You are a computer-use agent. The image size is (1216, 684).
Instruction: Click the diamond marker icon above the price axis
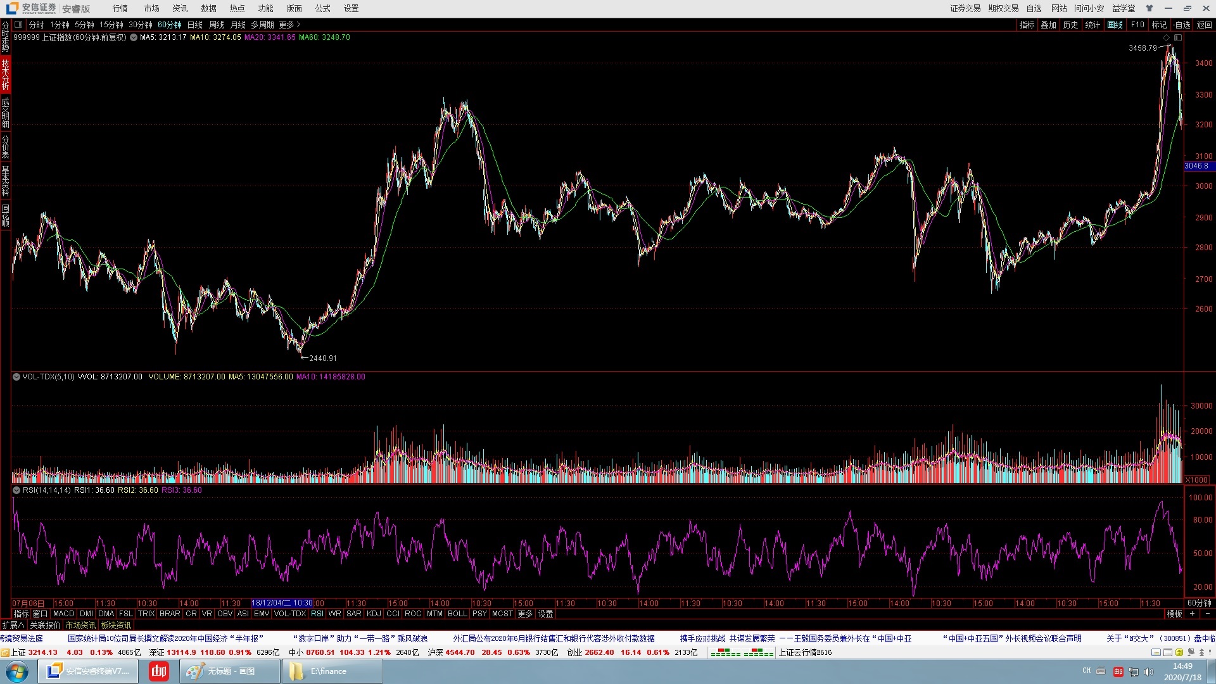point(1167,37)
